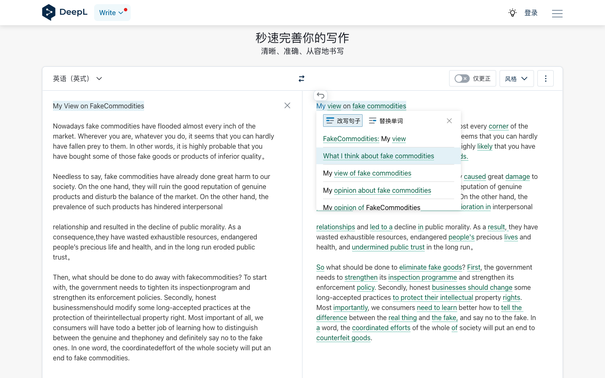Click the underlined phrase 'counterfeit goods'
The width and height of the screenshot is (605, 378).
(x=343, y=338)
